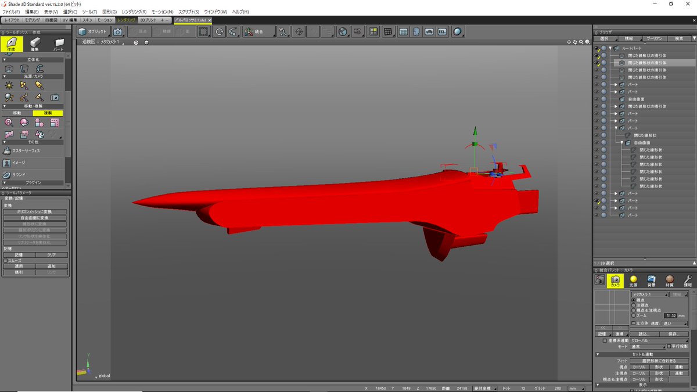Collapse the セット&連動 section
The image size is (697, 392).
coord(599,354)
